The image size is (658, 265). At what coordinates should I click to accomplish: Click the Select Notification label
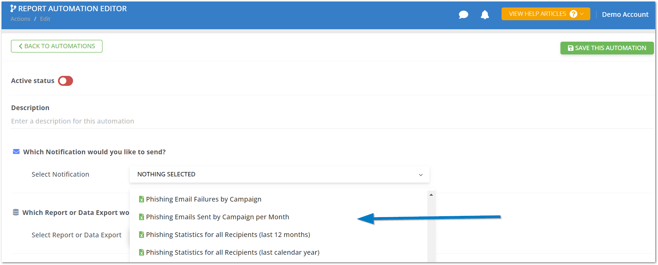point(60,174)
